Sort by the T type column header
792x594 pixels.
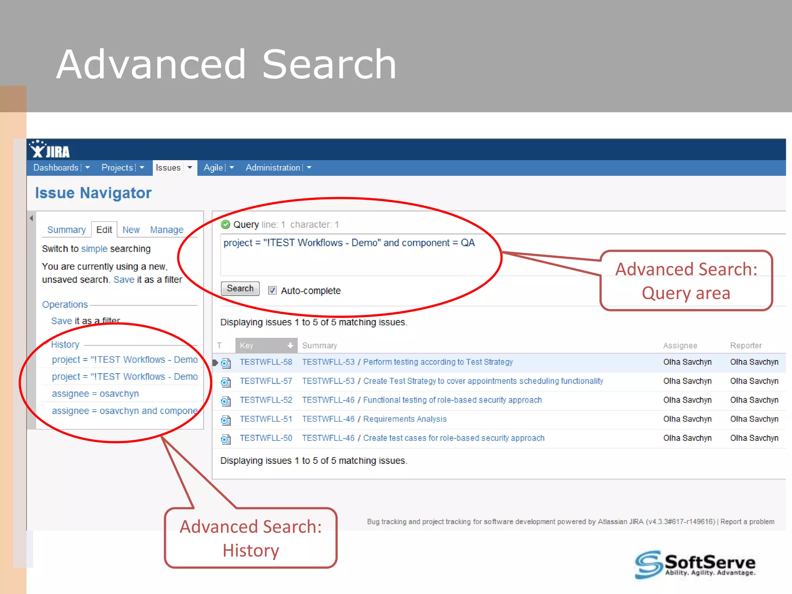pos(219,345)
